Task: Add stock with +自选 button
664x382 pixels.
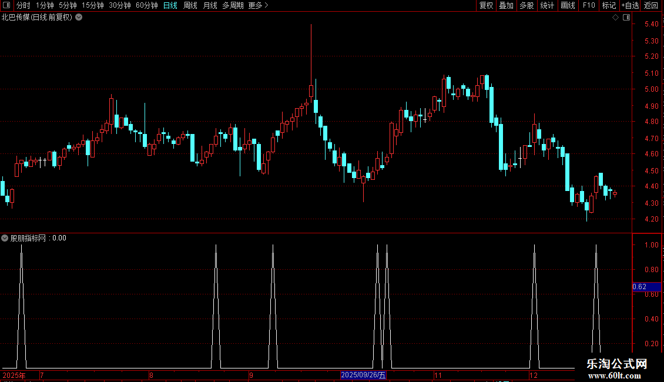Action: [630, 5]
